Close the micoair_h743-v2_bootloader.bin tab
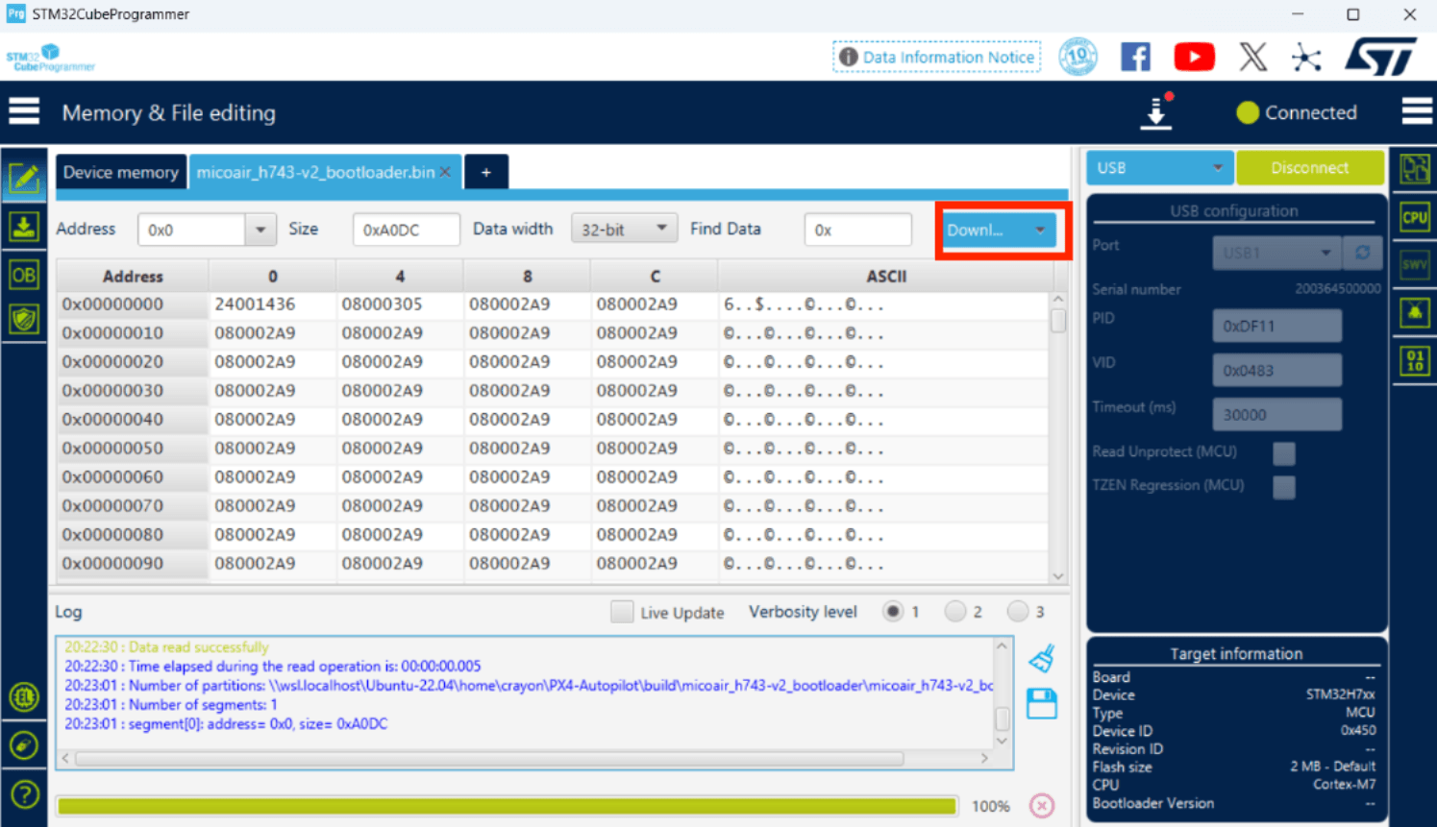This screenshot has width=1437, height=827. [x=445, y=172]
